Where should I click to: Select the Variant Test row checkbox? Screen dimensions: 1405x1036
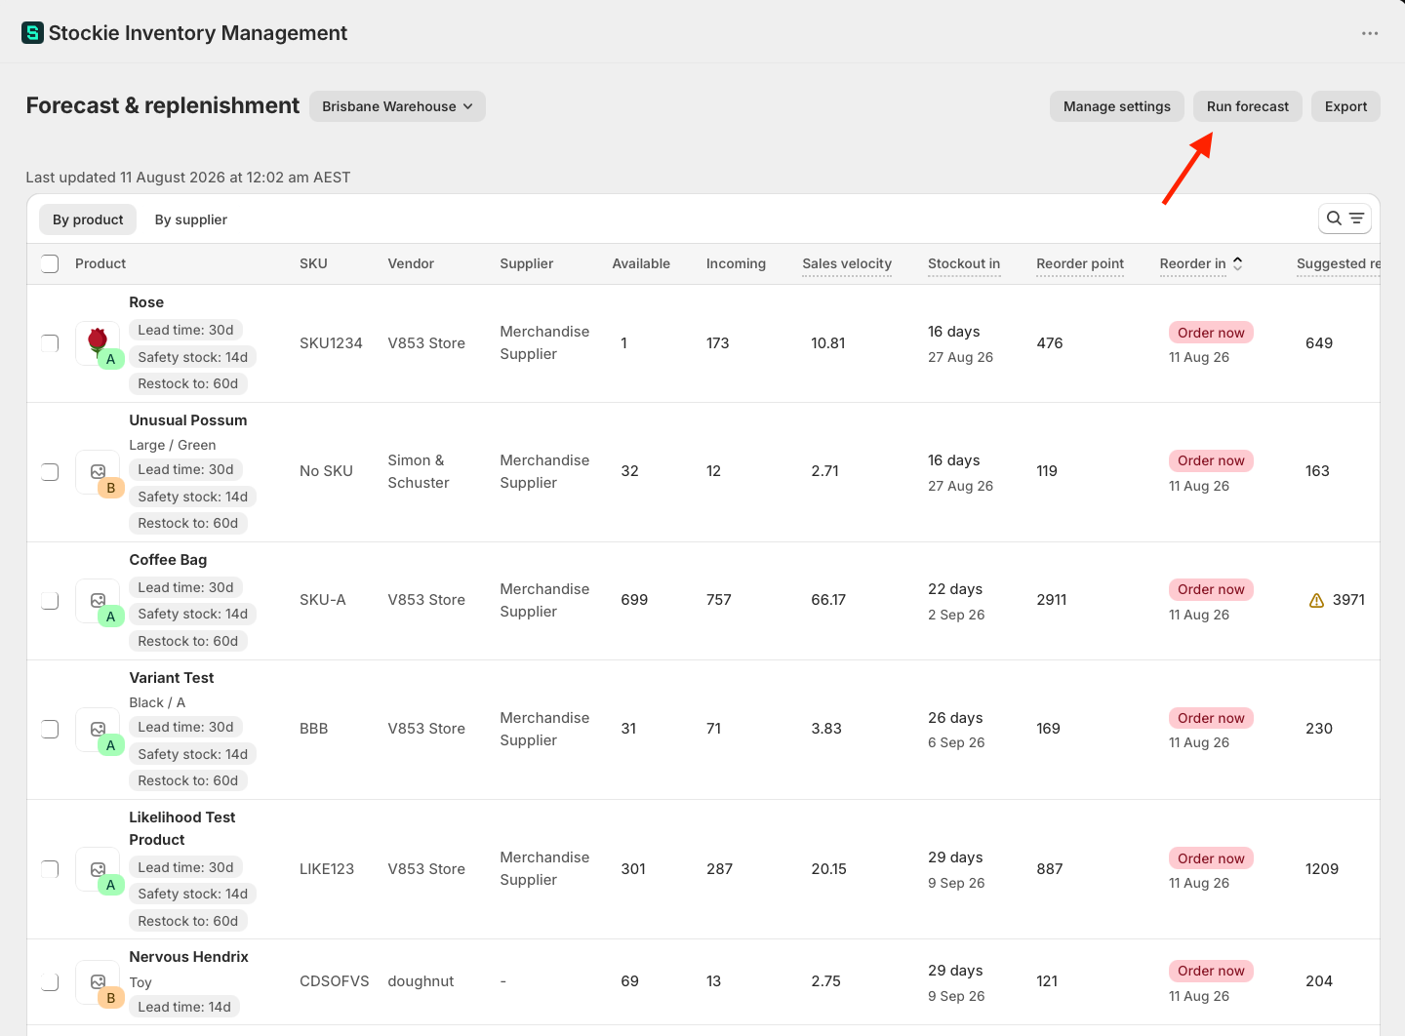(50, 729)
